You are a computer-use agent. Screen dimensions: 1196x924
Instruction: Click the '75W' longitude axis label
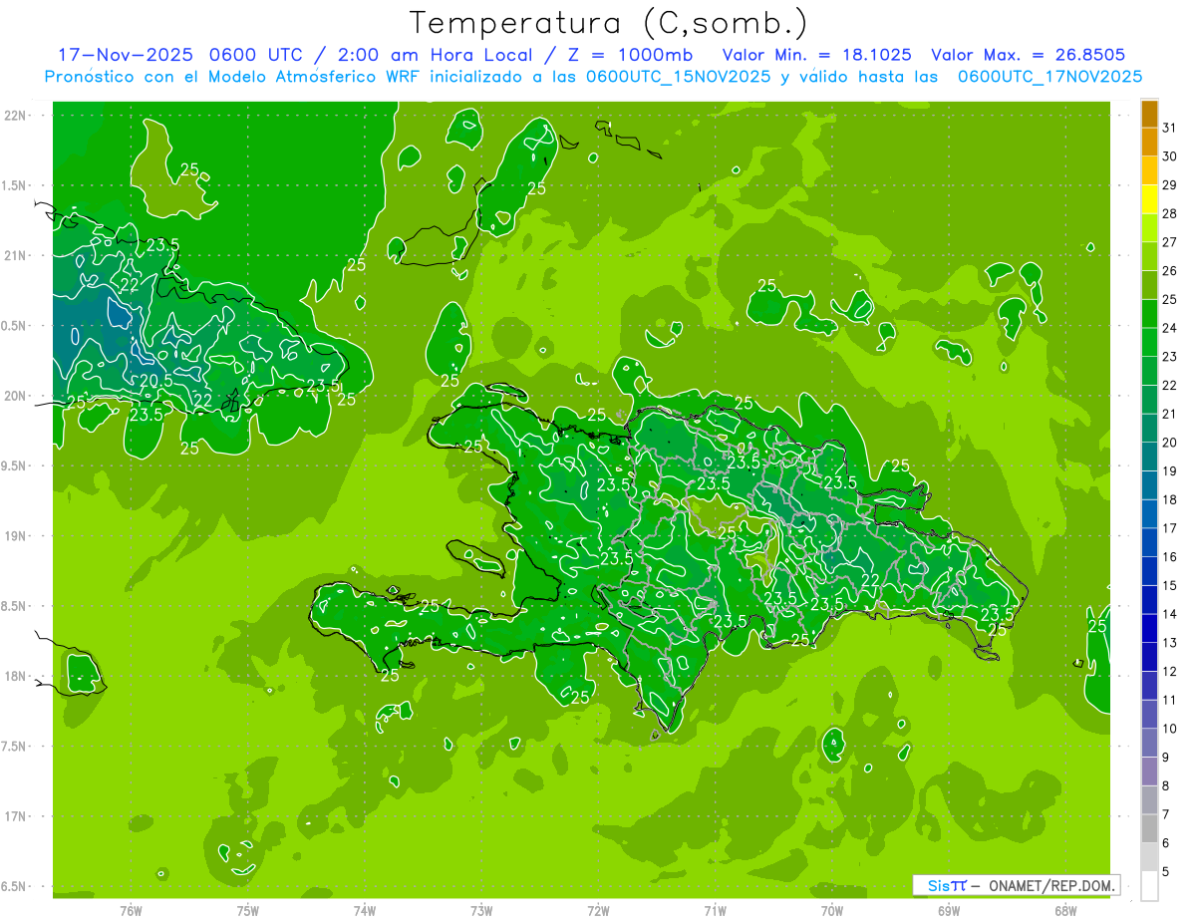(248, 910)
